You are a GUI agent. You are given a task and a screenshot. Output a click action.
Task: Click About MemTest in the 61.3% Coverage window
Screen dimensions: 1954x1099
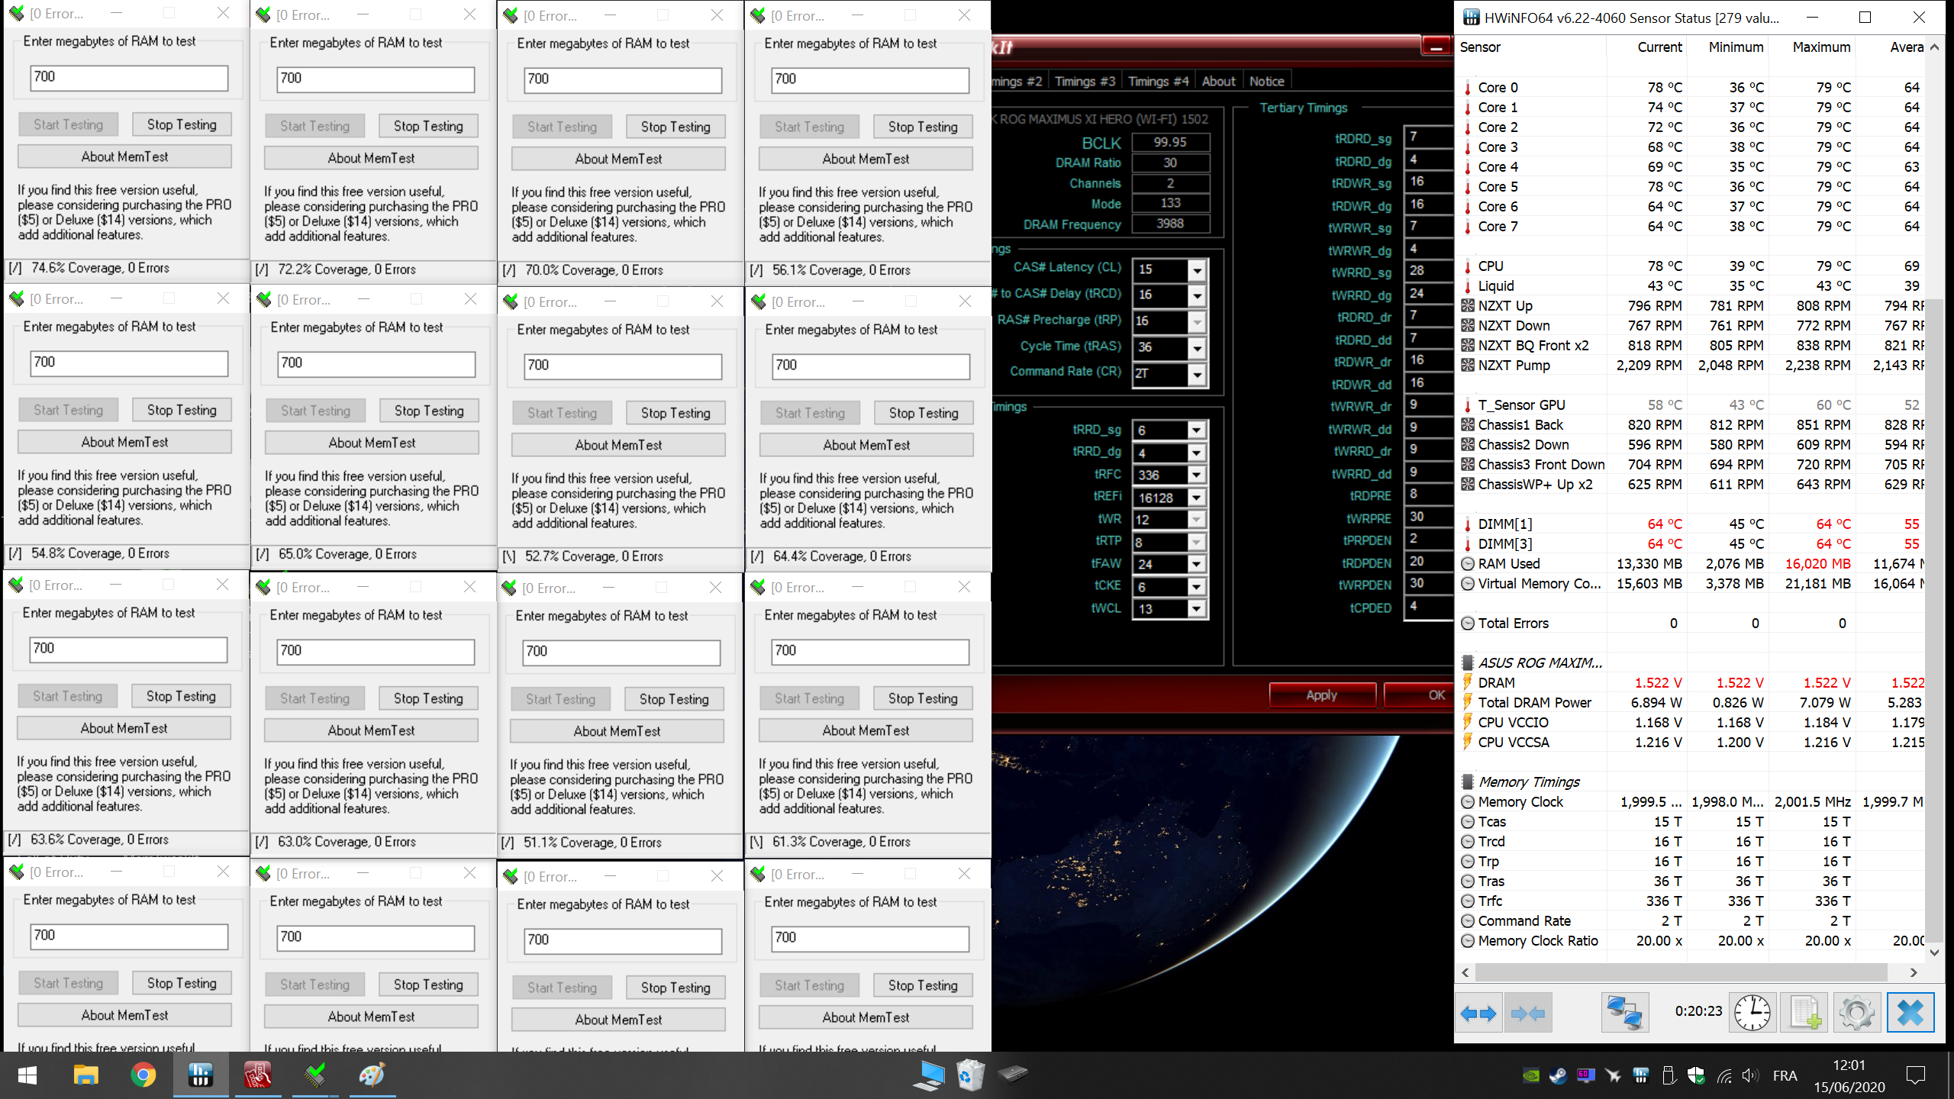coord(866,730)
